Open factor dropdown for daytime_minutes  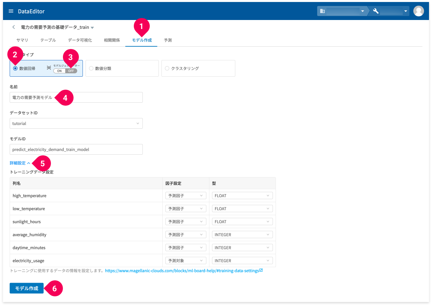tap(186, 248)
